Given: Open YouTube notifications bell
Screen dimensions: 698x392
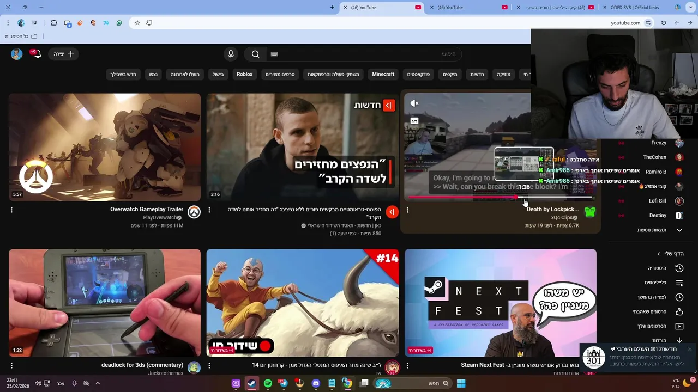Looking at the screenshot, I should [37, 54].
